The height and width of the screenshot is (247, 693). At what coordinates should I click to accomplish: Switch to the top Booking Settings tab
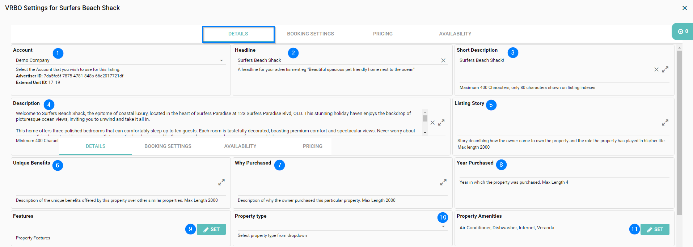(x=310, y=34)
